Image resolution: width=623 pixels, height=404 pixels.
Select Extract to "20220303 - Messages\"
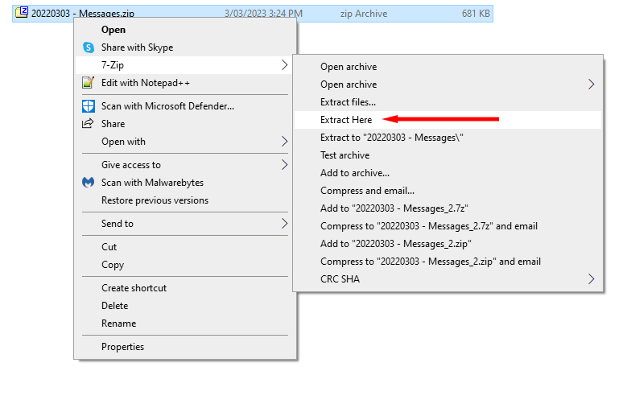(391, 138)
